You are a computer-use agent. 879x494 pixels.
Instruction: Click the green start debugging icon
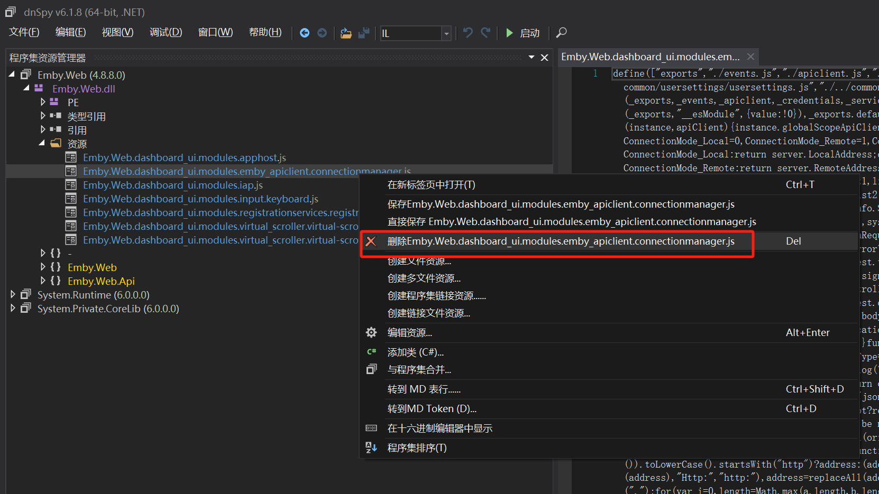coord(509,33)
